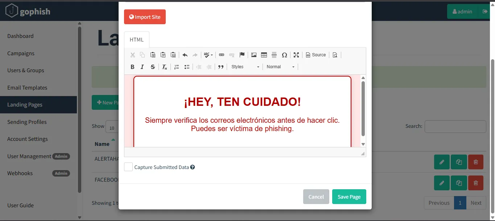Image resolution: width=495 pixels, height=221 pixels.
Task: Open Campaigns in the sidebar
Action: [21, 53]
